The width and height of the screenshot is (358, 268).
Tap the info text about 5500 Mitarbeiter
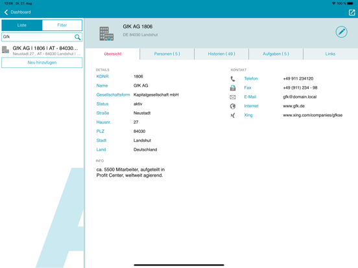click(130, 172)
